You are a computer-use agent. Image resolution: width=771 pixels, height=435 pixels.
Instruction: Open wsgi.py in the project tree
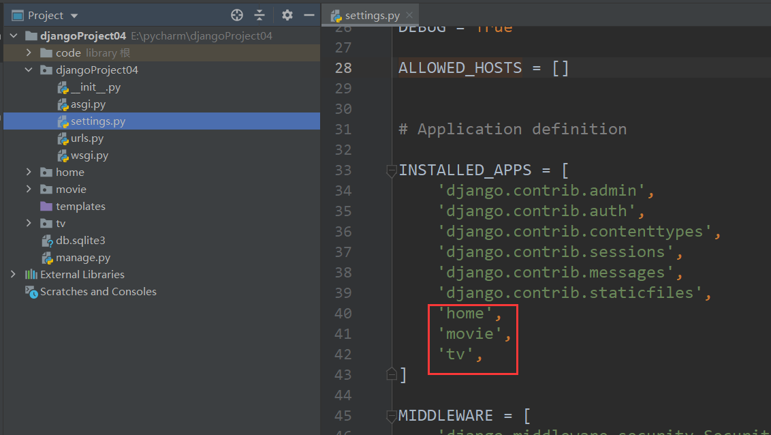pyautogui.click(x=89, y=155)
